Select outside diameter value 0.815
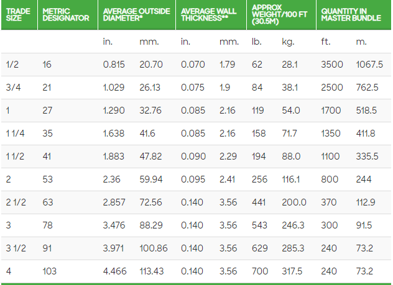The height and width of the screenshot is (285, 393). (113, 65)
